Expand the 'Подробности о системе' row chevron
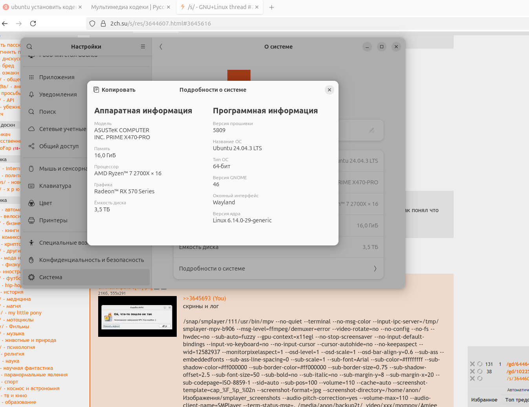 coord(375,269)
